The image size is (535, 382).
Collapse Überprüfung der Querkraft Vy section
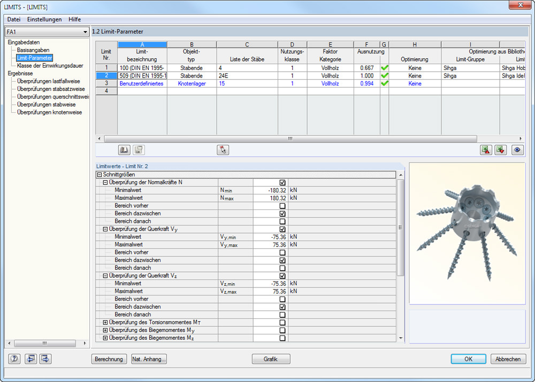105,229
